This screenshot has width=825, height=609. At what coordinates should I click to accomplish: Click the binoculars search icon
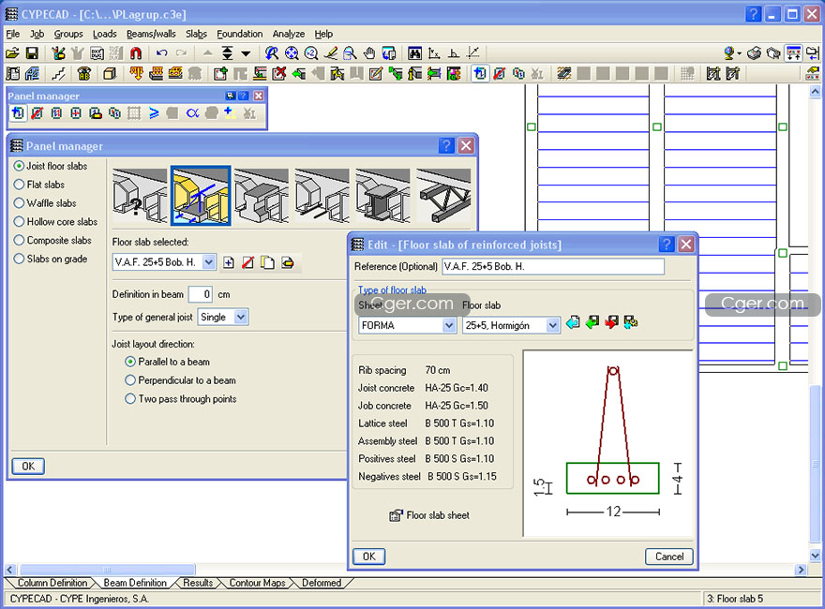pos(414,53)
